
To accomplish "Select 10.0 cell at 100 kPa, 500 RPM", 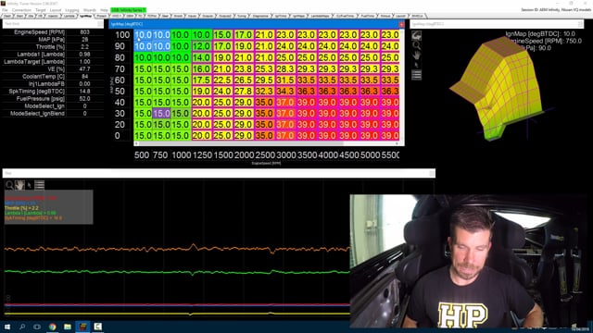I will click(143, 35).
